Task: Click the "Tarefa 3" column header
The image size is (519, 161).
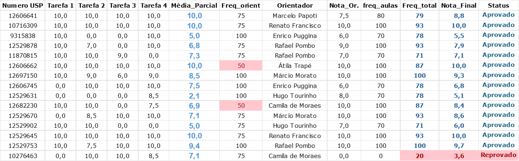Action: point(122,5)
